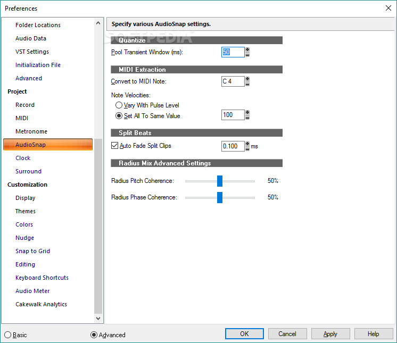Increase Pool Transient Window with plus button
The width and height of the screenshot is (397, 343).
pyautogui.click(x=247, y=49)
